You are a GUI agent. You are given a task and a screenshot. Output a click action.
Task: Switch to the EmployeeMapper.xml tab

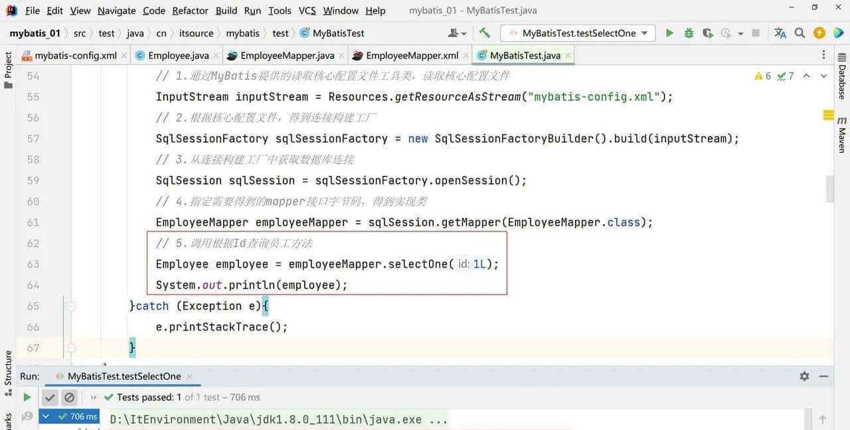coord(412,56)
